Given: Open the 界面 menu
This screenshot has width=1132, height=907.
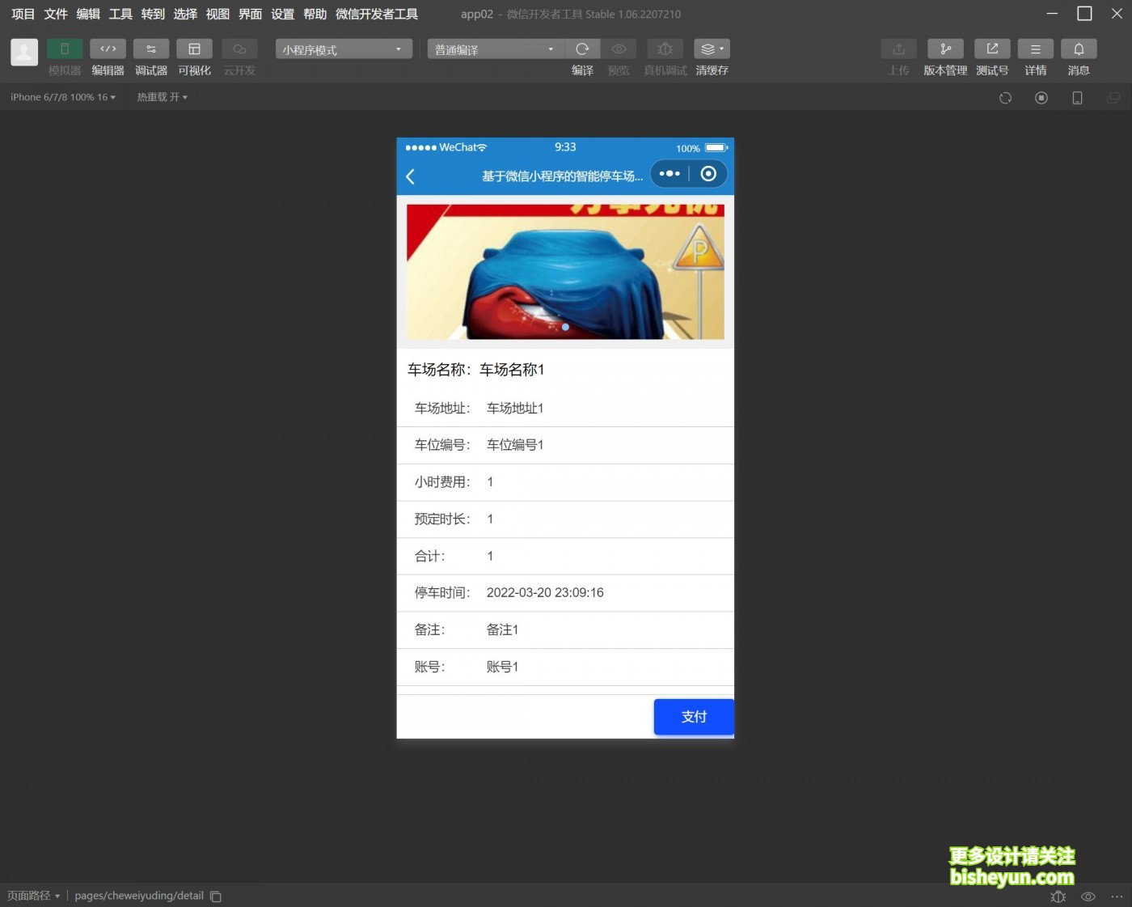Looking at the screenshot, I should [250, 14].
